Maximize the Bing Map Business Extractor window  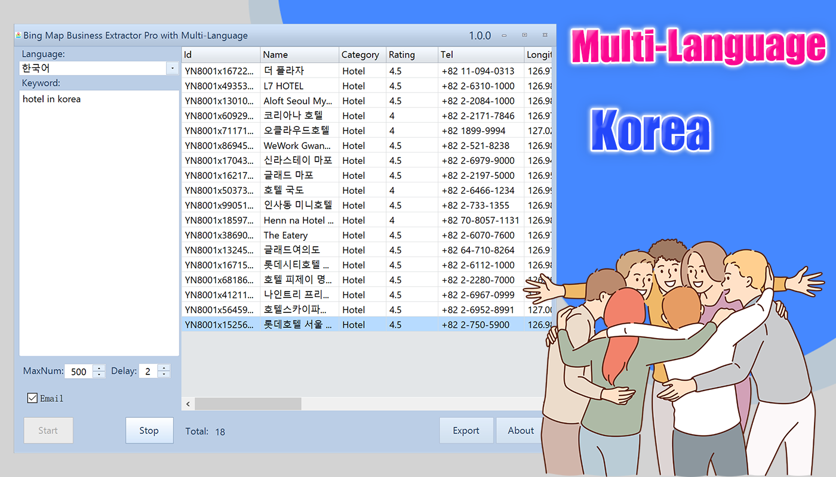click(525, 35)
